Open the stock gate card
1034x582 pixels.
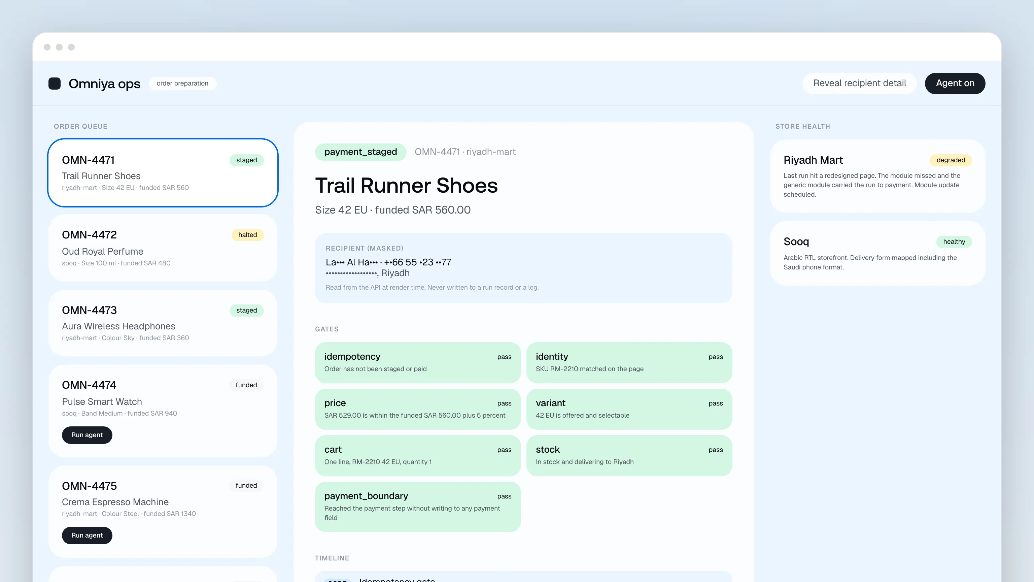(629, 456)
